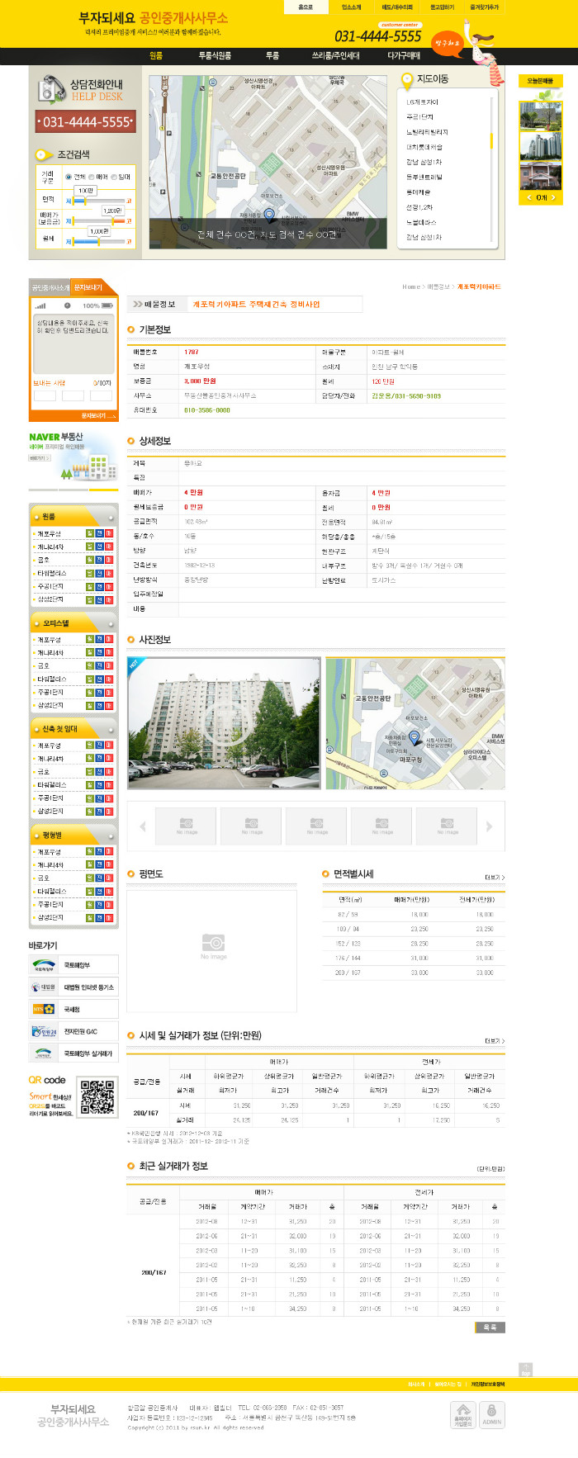Click the top arrow icon above footer
The width and height of the screenshot is (578, 1458).
525,1370
